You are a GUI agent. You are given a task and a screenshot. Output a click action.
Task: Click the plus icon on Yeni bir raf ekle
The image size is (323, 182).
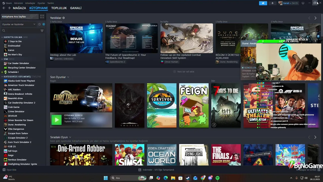click(175, 72)
